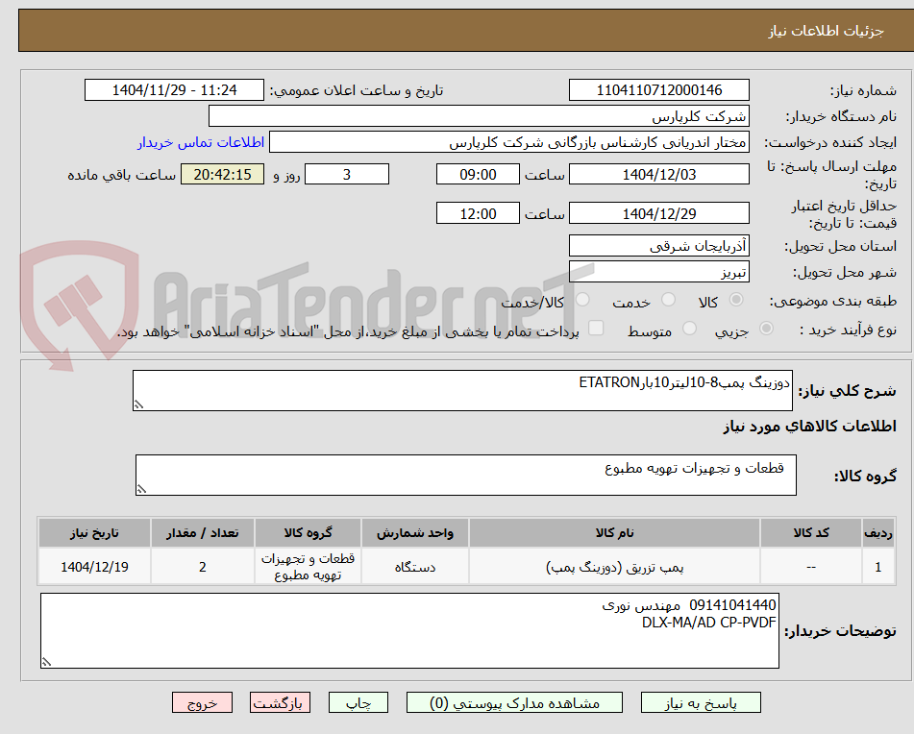
Task: Select the کالا radio button
Action: tap(736, 300)
